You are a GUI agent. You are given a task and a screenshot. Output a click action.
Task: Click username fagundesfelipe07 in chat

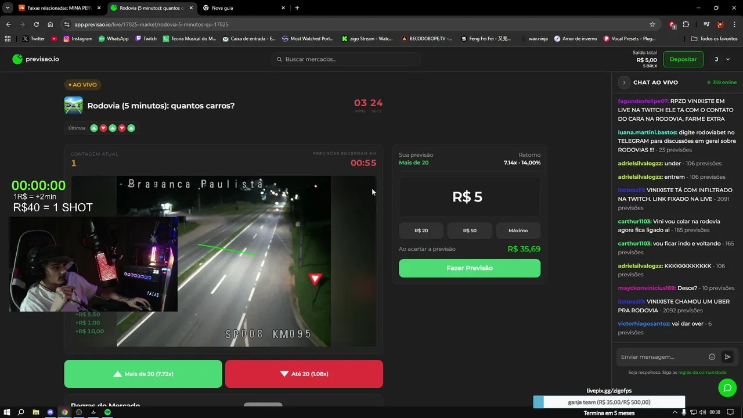click(643, 101)
